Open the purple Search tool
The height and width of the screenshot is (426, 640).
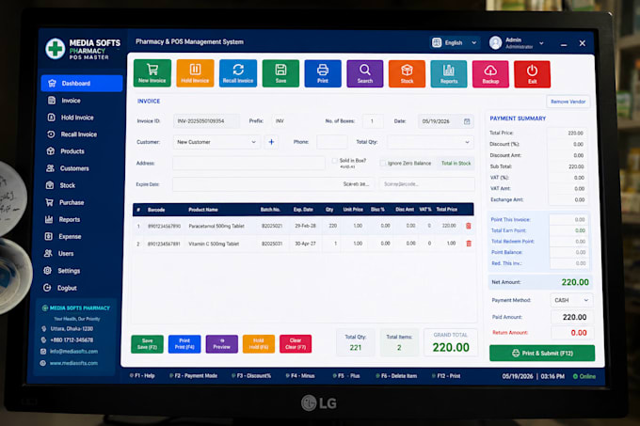365,73
